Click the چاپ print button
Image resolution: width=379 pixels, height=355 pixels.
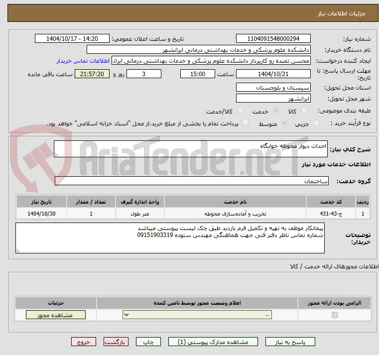tap(148, 342)
